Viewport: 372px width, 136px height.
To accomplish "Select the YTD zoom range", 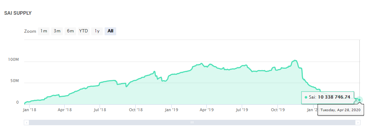I will 83,31.
